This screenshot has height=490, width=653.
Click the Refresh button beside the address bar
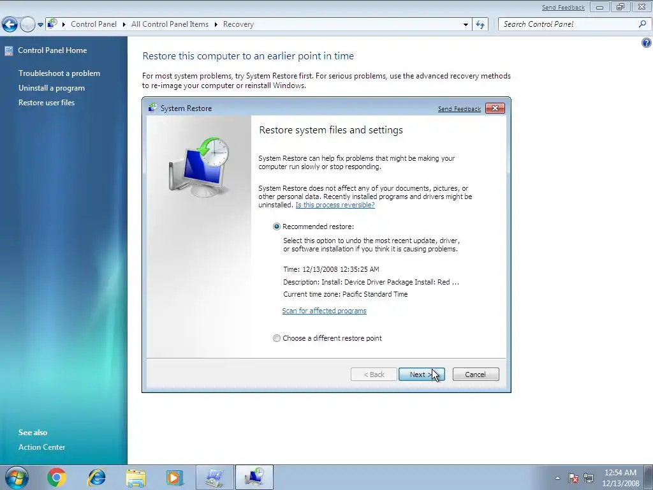pos(480,25)
